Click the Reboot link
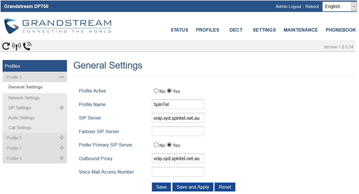Screen dimensions: 359x194 [x=312, y=6]
